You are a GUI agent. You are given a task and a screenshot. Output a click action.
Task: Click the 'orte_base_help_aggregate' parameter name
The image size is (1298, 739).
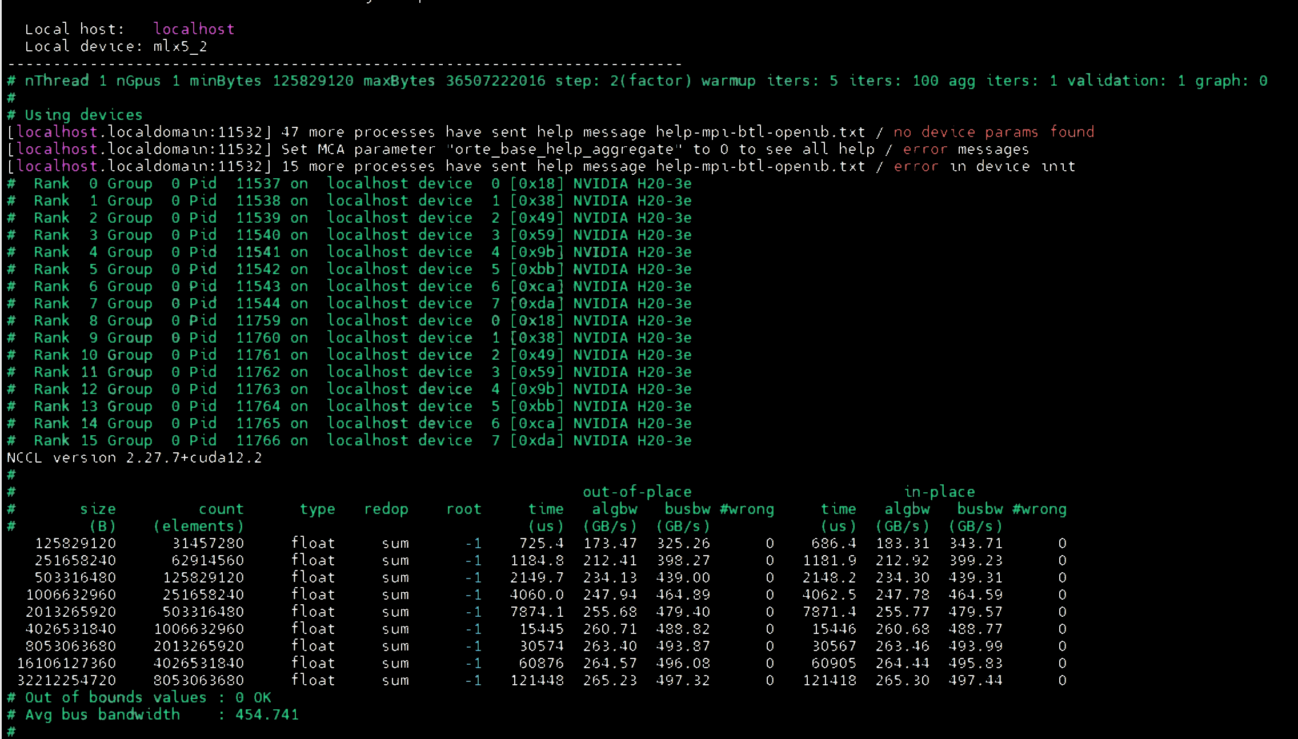pyautogui.click(x=564, y=149)
